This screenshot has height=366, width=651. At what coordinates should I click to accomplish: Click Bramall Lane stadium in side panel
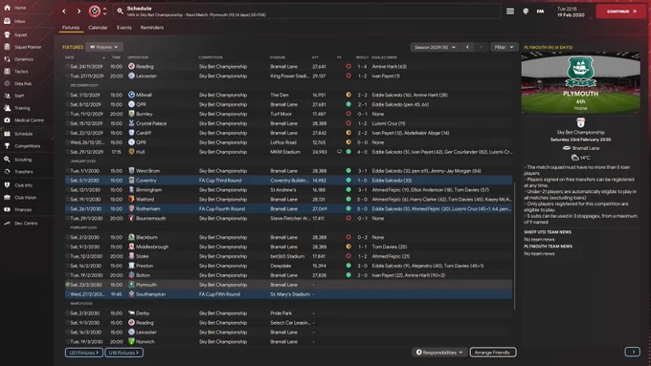(x=586, y=148)
